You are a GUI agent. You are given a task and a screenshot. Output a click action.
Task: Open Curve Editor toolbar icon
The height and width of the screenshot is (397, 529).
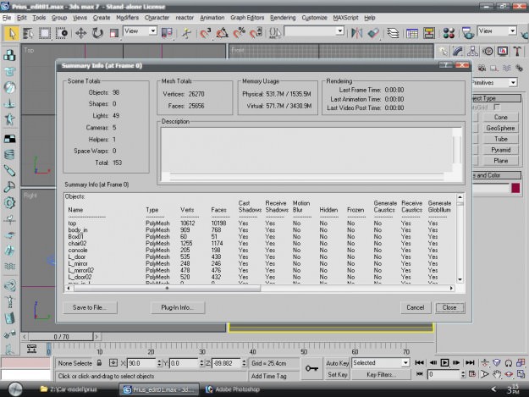tap(412, 33)
